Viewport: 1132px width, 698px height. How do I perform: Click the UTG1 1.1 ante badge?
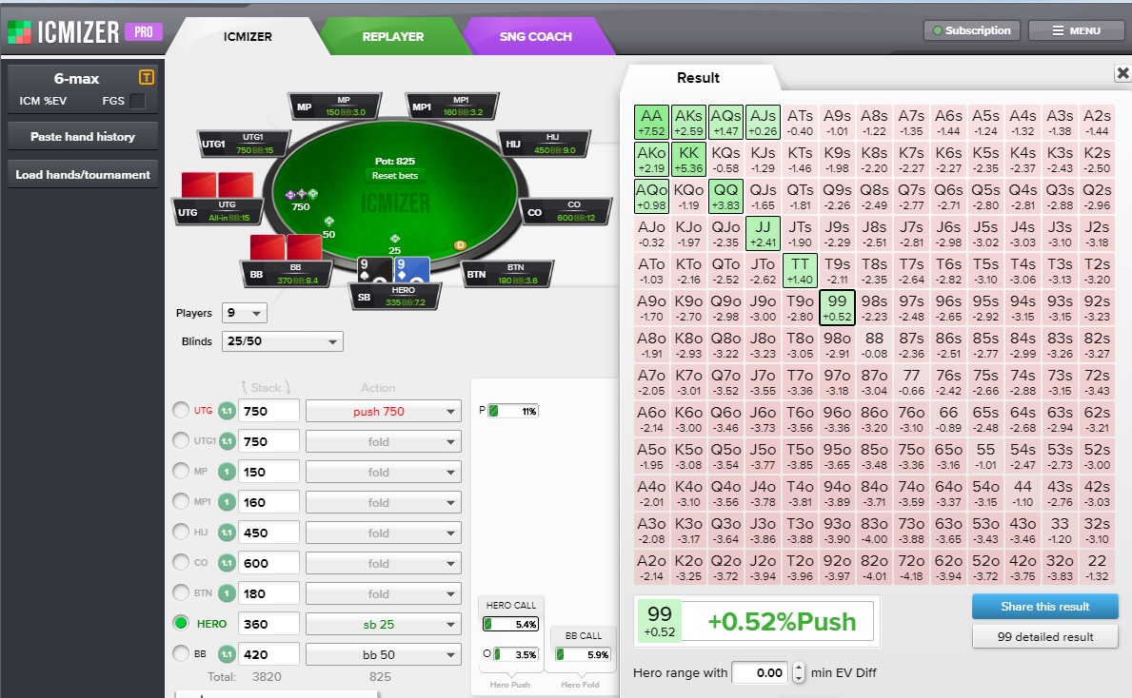[227, 441]
